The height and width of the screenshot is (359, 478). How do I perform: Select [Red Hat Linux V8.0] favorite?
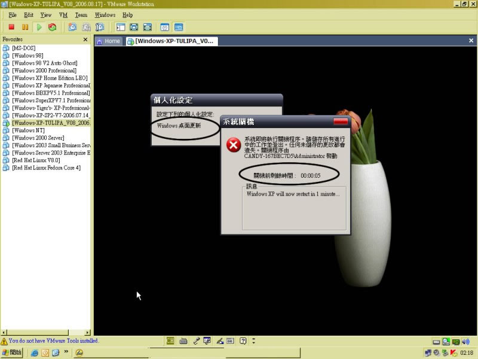pyautogui.click(x=36, y=160)
